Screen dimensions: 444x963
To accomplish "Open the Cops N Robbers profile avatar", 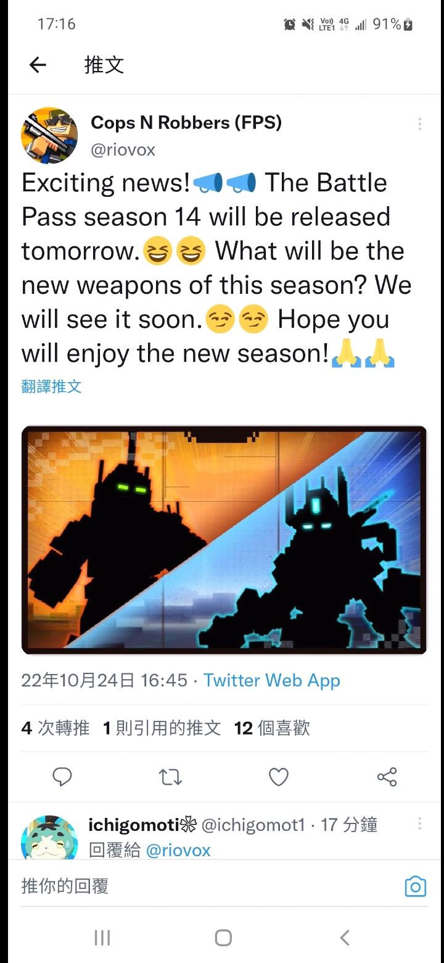I will tap(49, 135).
